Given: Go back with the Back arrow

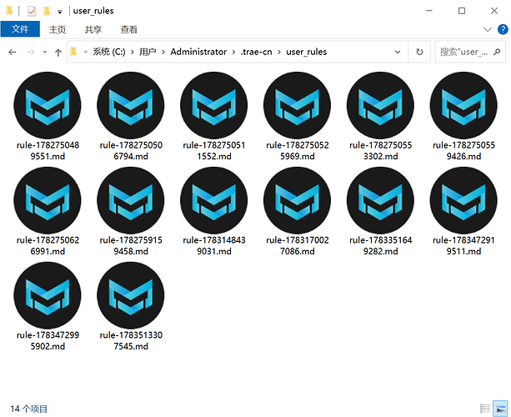Looking at the screenshot, I should pos(13,52).
